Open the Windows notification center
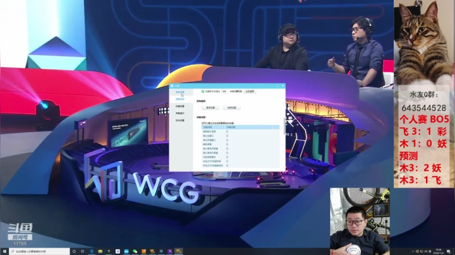Image resolution: width=455 pixels, height=255 pixels. pyautogui.click(x=449, y=251)
